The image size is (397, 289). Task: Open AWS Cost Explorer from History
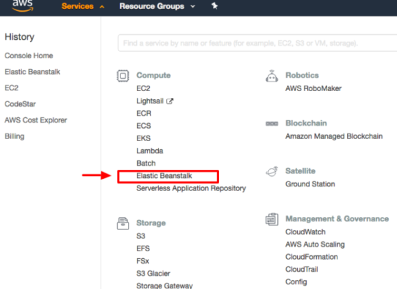click(x=36, y=120)
